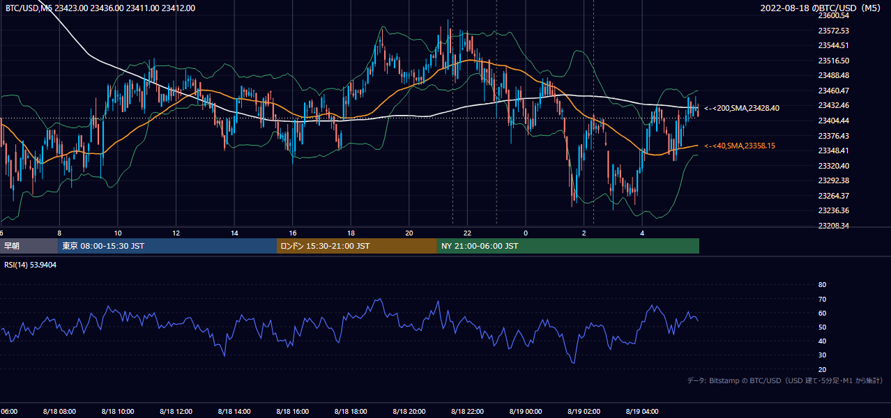Click price axis value 23544.51

(833, 45)
